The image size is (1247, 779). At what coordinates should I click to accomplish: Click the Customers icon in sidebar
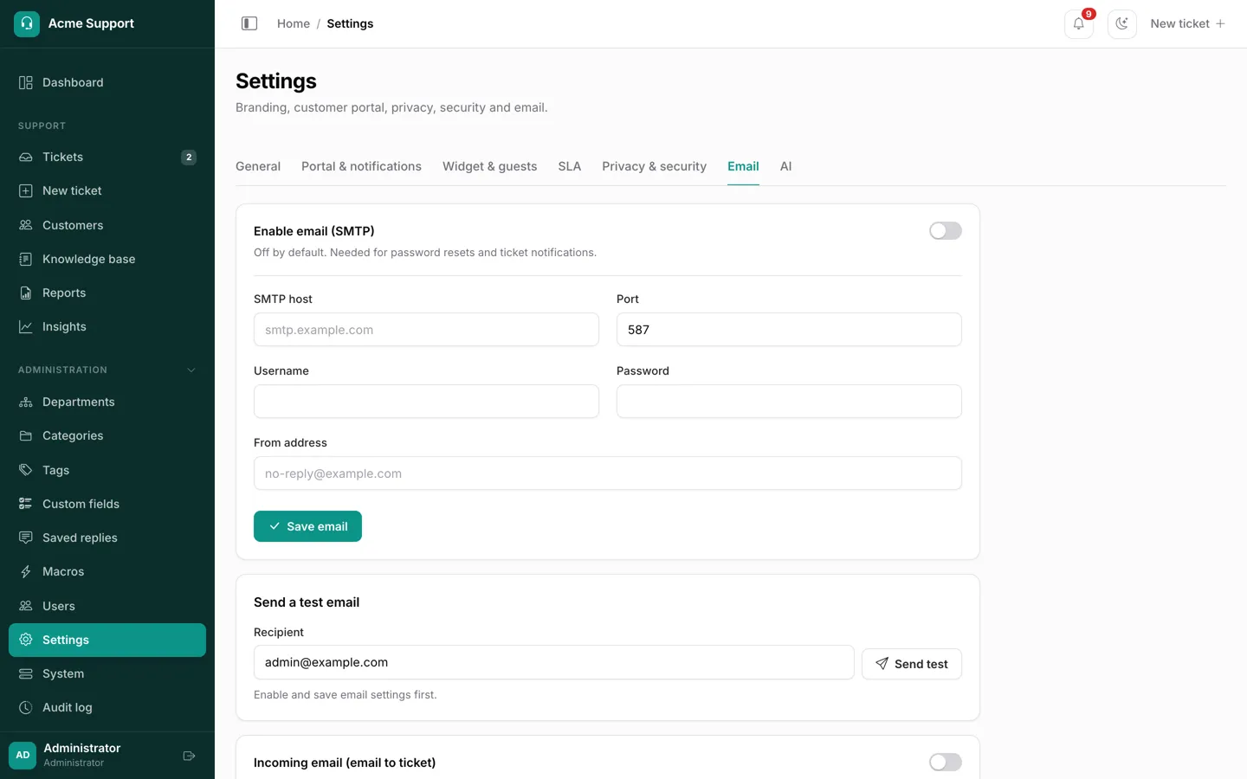(x=26, y=225)
